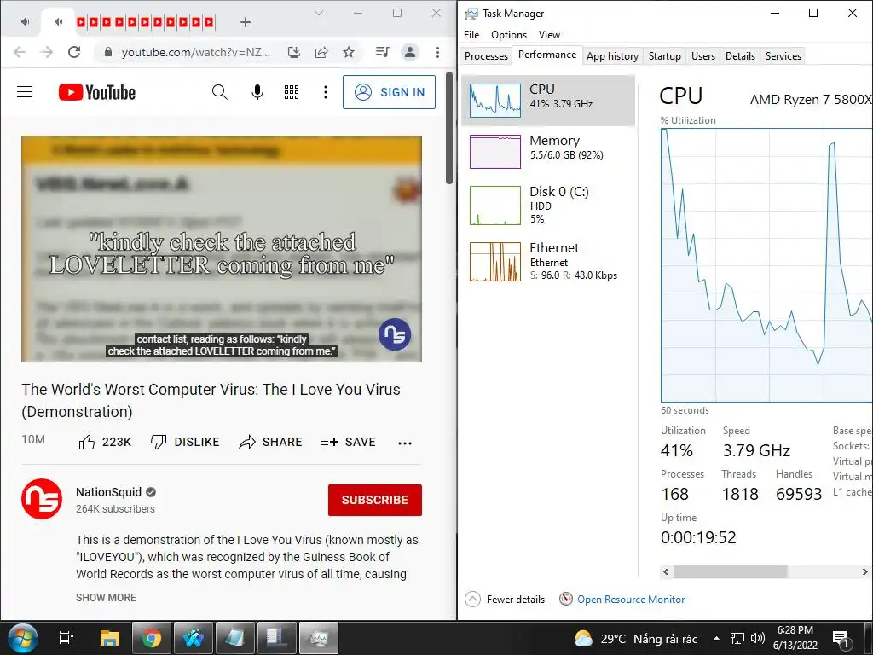Screen dimensions: 873x655
Task: Switch to the Processes tab
Action: (486, 56)
